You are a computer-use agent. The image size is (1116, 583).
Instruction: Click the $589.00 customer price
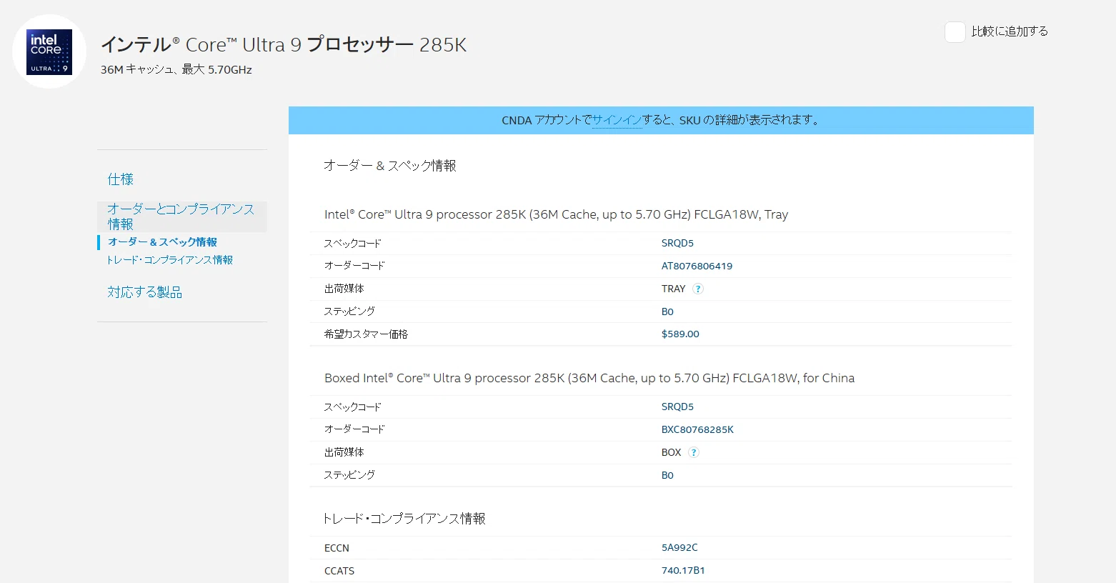pos(680,334)
